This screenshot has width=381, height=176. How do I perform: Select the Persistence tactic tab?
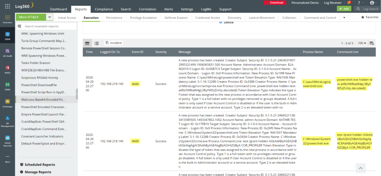point(114,17)
